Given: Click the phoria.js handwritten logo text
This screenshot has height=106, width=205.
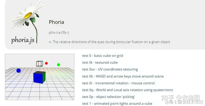Looking at the screenshot, I should 23,40.
